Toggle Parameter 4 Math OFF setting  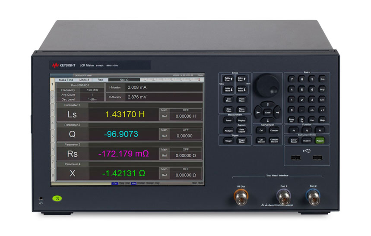185,169
